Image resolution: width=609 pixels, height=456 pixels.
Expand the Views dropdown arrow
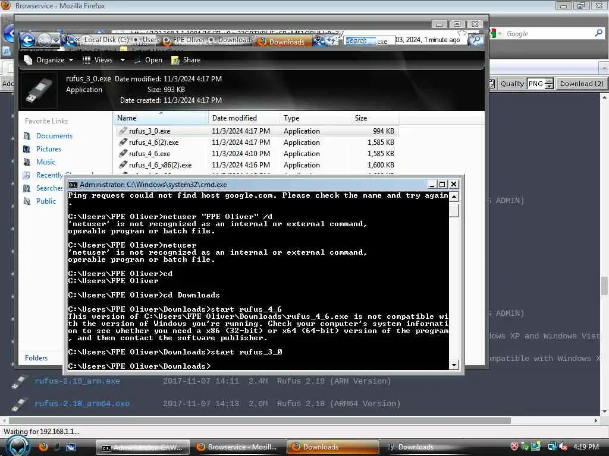click(x=123, y=60)
